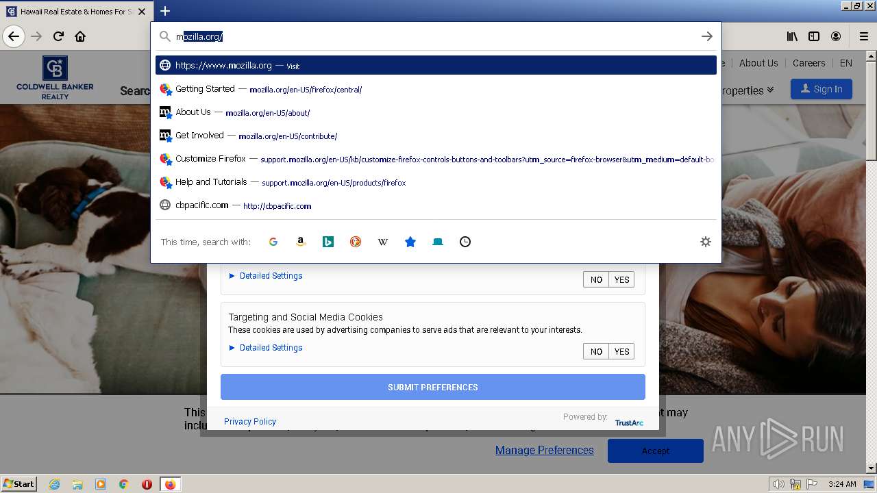
Task: Search with DuckDuckGo in the URL bar
Action: coord(356,242)
